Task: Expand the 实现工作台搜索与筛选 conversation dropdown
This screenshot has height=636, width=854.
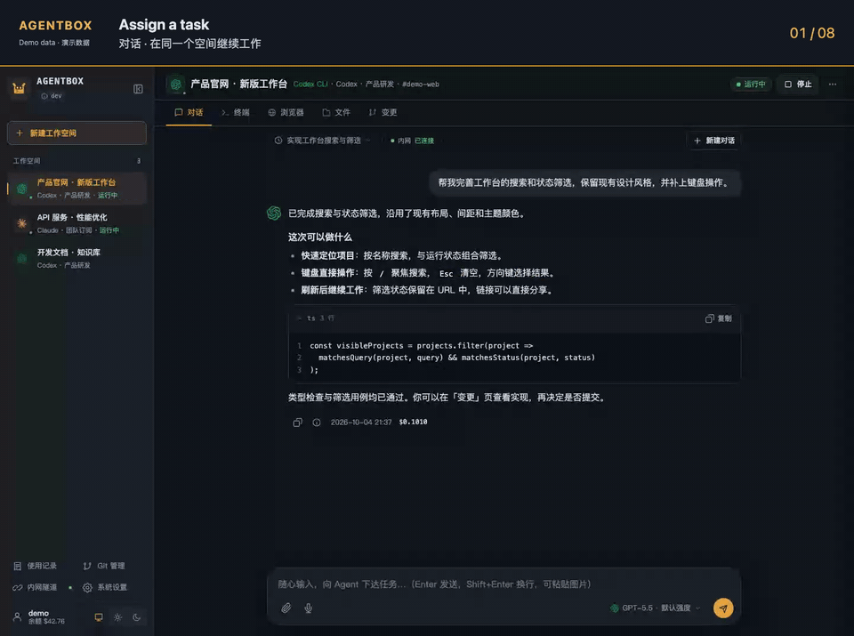Action: click(323, 141)
